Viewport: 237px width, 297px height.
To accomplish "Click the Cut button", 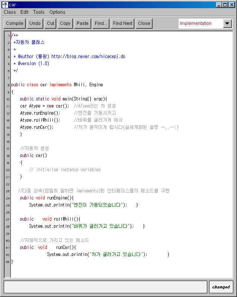I will point(50,23).
